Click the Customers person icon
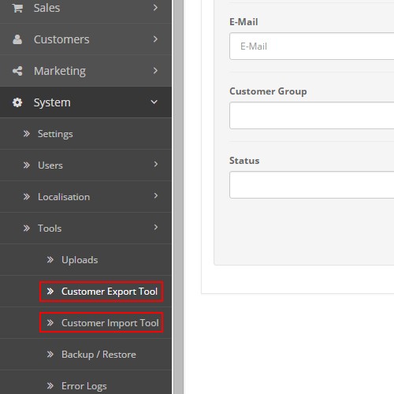The image size is (394, 394). [17, 39]
